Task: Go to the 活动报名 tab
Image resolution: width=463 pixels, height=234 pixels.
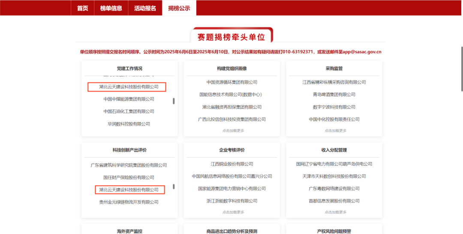Action: click(x=145, y=8)
